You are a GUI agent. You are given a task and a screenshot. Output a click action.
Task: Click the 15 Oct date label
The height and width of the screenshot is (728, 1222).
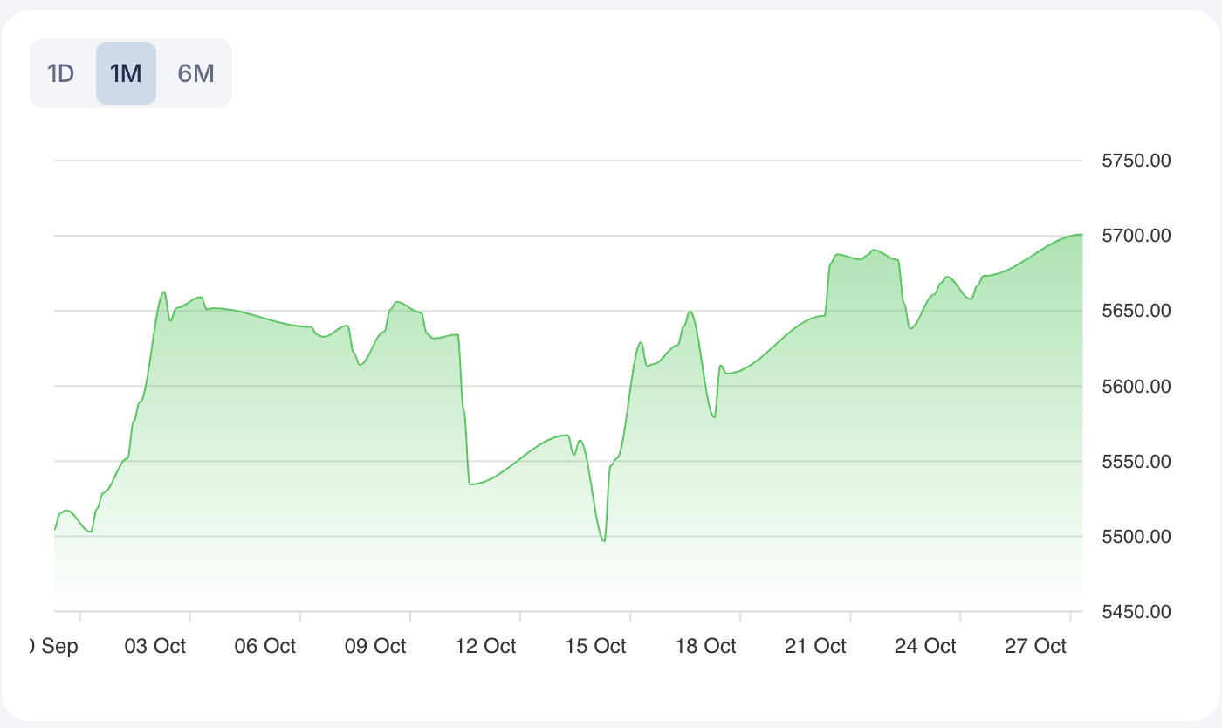(595, 647)
